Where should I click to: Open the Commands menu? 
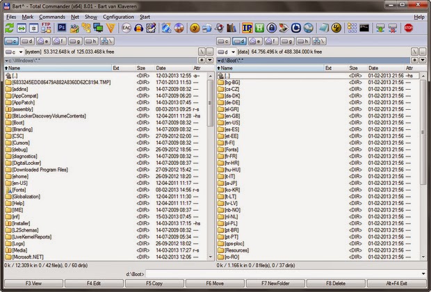[x=52, y=17]
